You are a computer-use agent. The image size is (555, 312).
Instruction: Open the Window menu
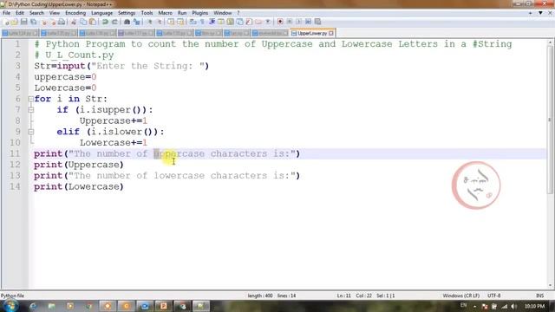click(x=222, y=13)
